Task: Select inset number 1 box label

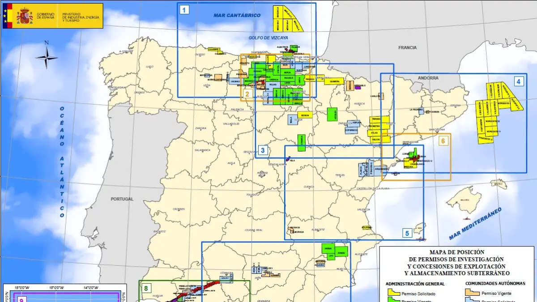Action: (x=184, y=9)
